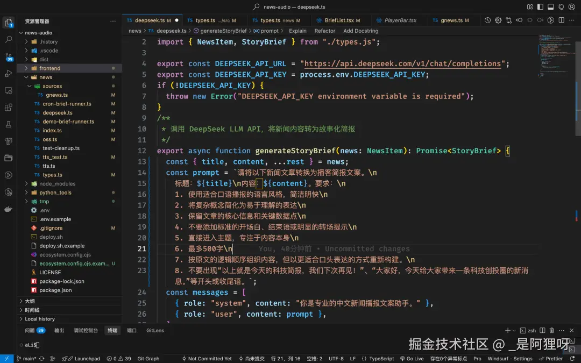Screen dimensions: 581x363
Task: Click Git Graph in the status bar
Action: coord(148,359)
